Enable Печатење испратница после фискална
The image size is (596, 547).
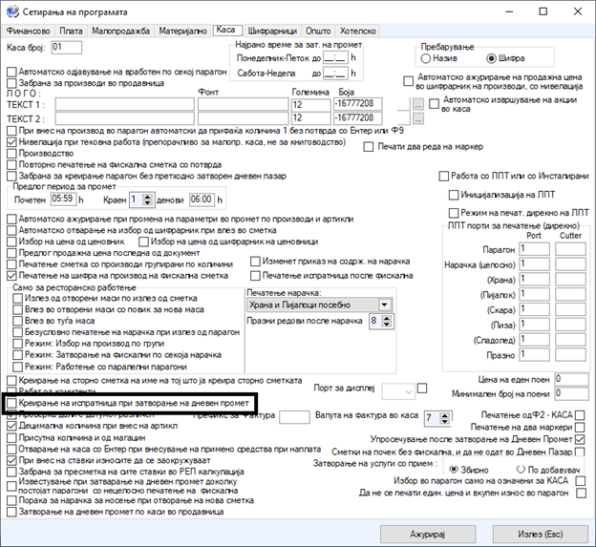[x=255, y=276]
